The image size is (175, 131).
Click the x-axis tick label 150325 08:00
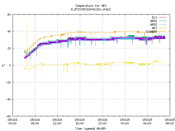(x=170, y=122)
